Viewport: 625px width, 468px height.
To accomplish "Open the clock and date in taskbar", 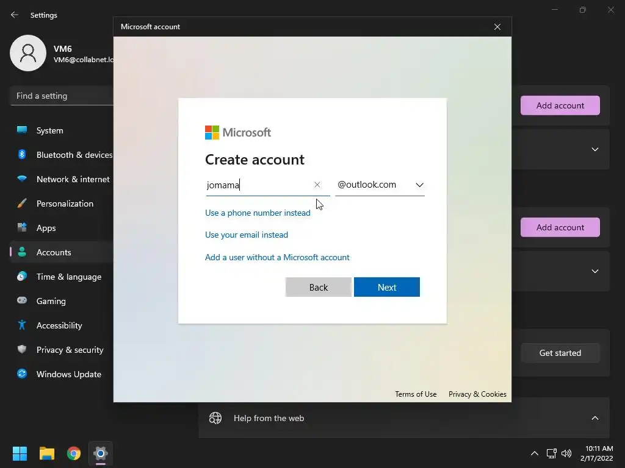I will [596, 453].
